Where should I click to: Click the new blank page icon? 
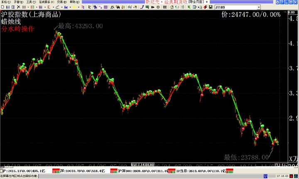click(x=2, y=7)
